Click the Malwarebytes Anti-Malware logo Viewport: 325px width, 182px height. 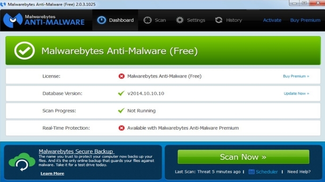(44, 20)
